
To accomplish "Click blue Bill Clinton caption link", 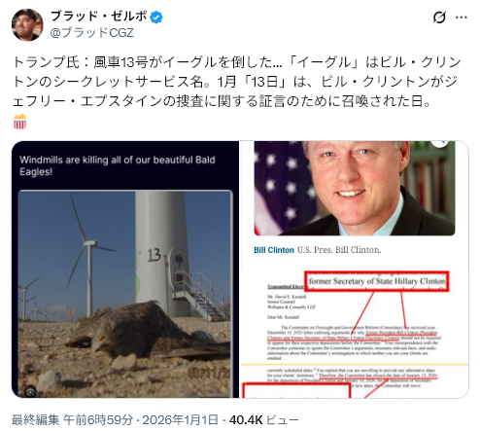I will tap(274, 250).
